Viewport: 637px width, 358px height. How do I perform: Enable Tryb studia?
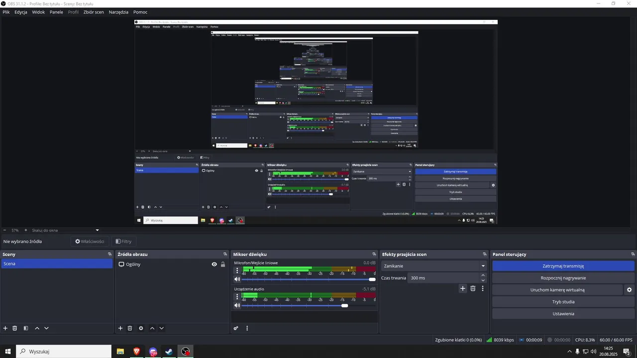[x=563, y=302]
